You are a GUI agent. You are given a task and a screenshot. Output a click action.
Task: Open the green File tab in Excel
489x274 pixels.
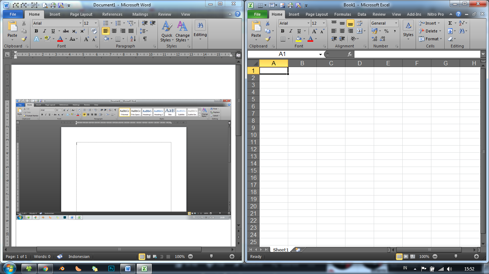coord(257,14)
